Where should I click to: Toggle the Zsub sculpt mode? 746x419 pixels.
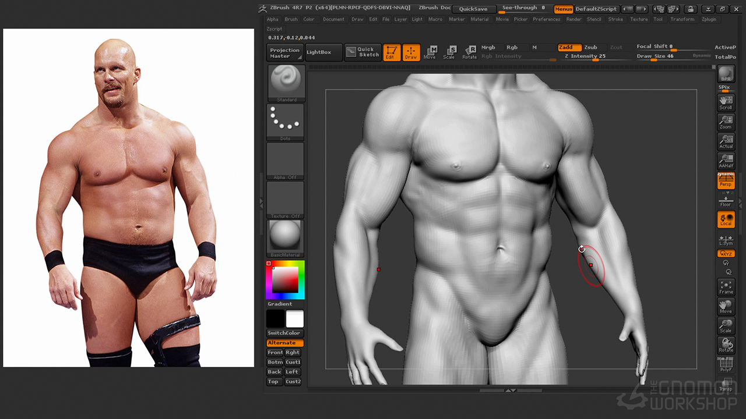pos(591,47)
